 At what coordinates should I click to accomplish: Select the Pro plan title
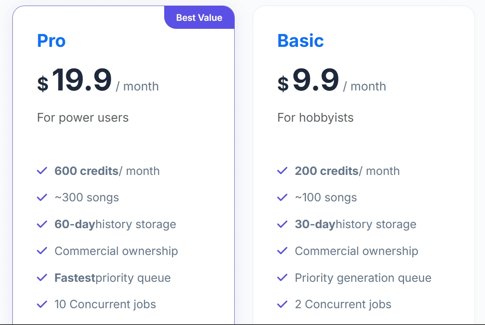point(51,41)
